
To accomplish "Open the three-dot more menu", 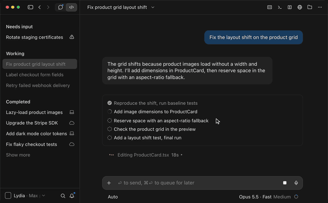I will point(320,7).
